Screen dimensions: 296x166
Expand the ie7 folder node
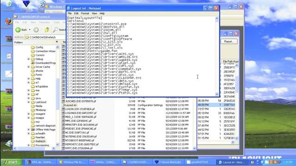(x=29, y=83)
